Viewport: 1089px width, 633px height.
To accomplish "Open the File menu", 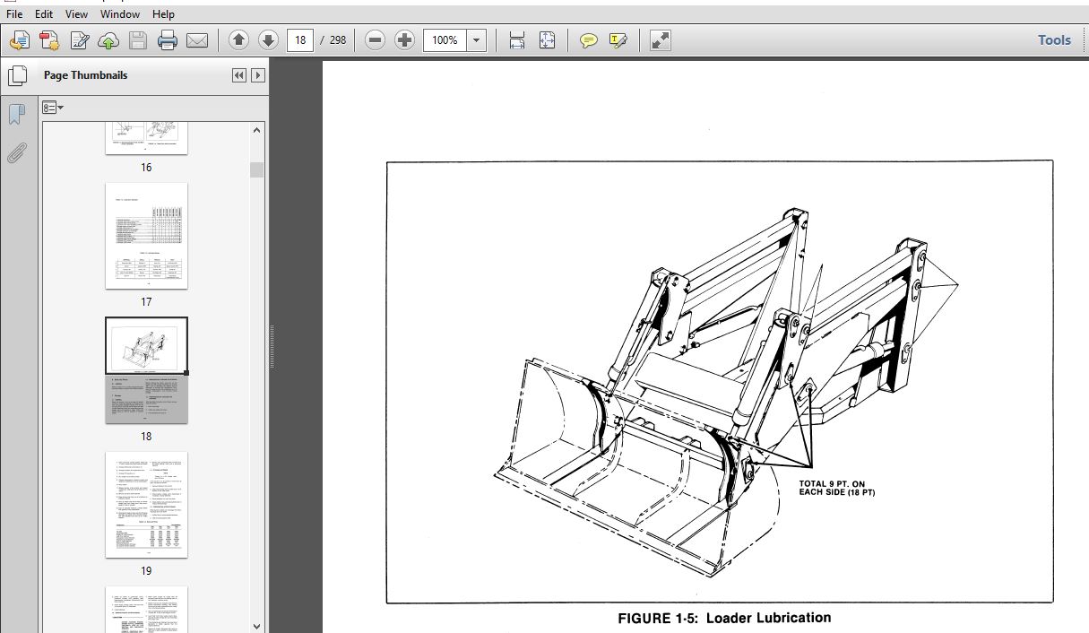I will click(14, 14).
